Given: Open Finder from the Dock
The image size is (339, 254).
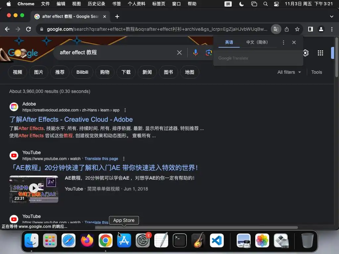Looking at the screenshot, I should click(31, 240).
